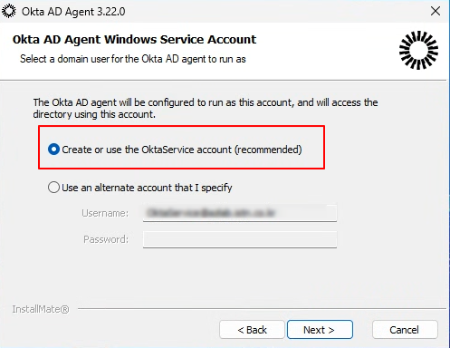Select the OktaService account radio button
The width and height of the screenshot is (450, 348).
tap(53, 150)
